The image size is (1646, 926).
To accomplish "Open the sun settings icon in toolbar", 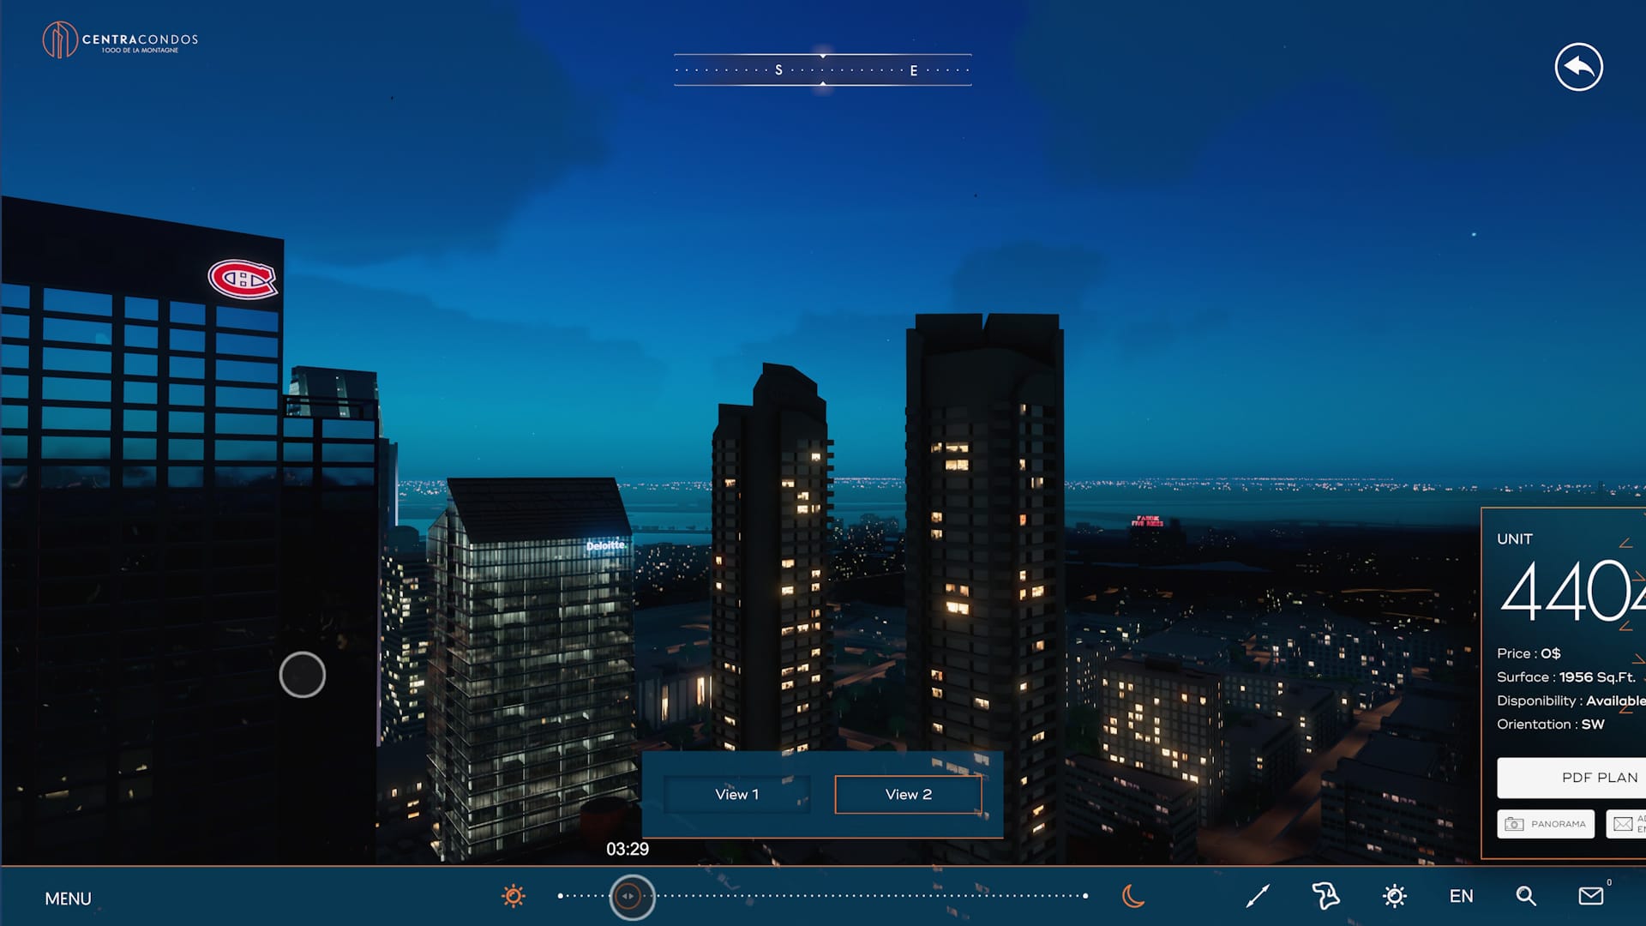I will coord(1395,896).
